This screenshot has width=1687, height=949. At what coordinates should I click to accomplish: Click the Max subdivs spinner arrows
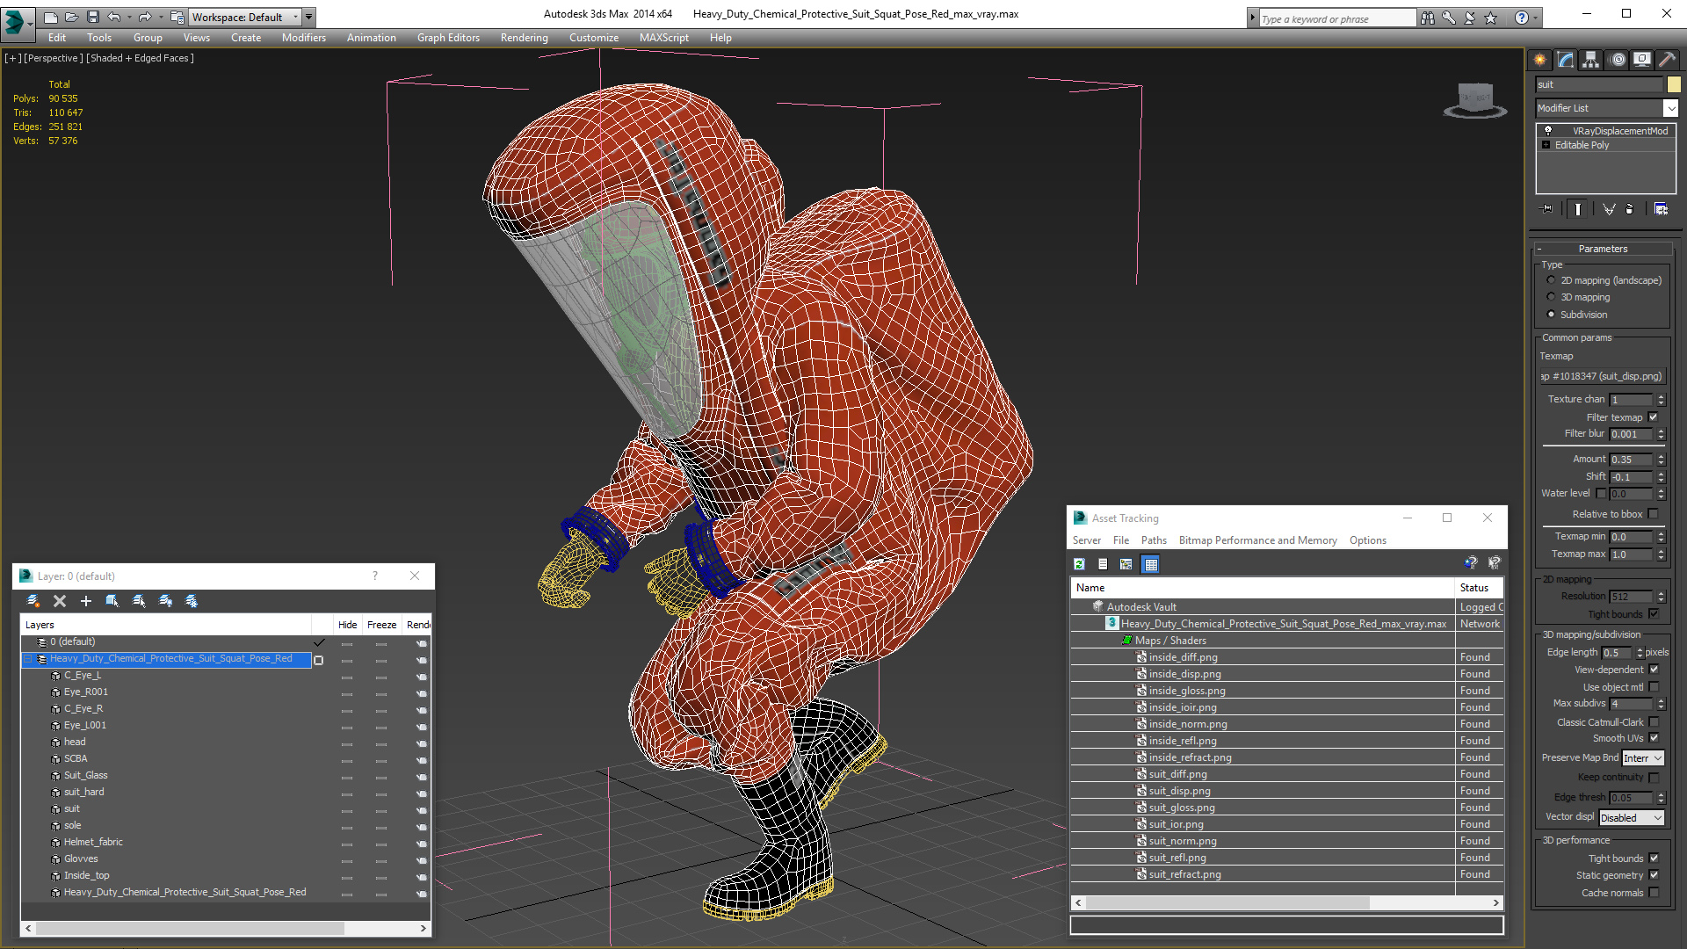tap(1661, 704)
